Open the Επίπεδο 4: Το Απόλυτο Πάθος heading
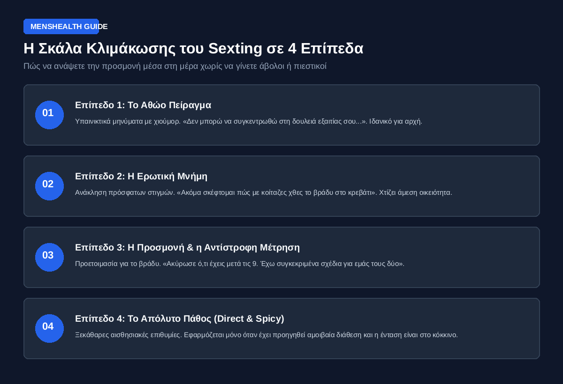The height and width of the screenshot is (384, 563). tap(180, 318)
